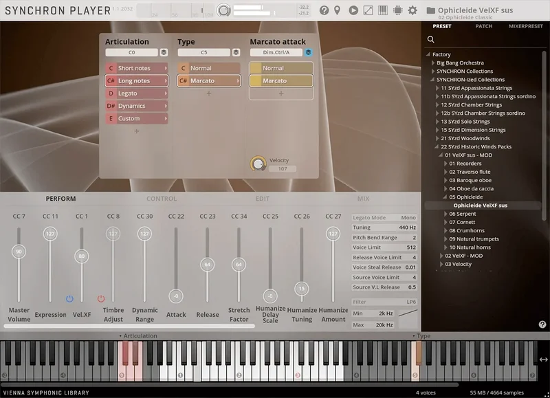550x398 pixels.
Task: Click the 10 Natural horns tree item
Action: pos(470,247)
